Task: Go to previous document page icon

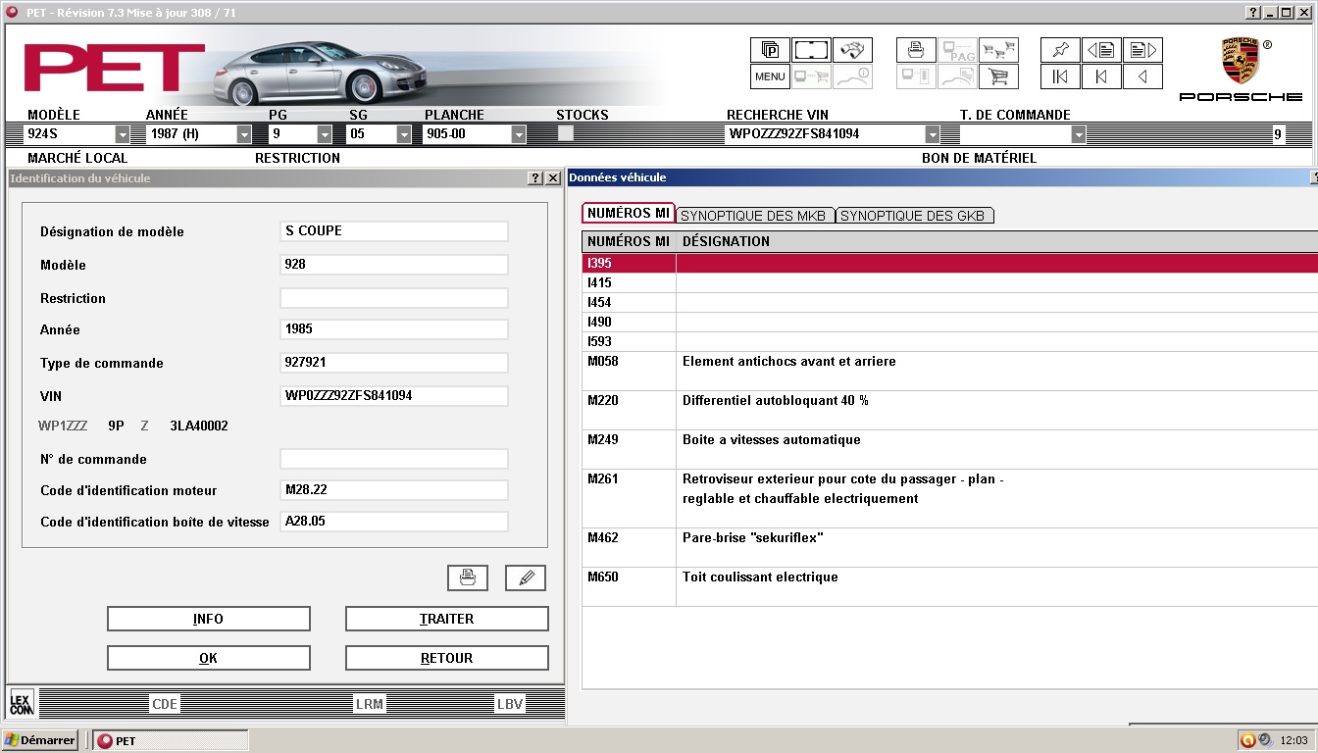Action: (1101, 50)
